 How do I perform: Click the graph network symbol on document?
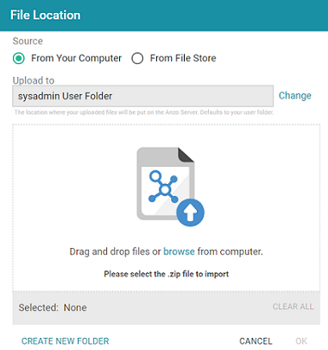[x=163, y=187]
